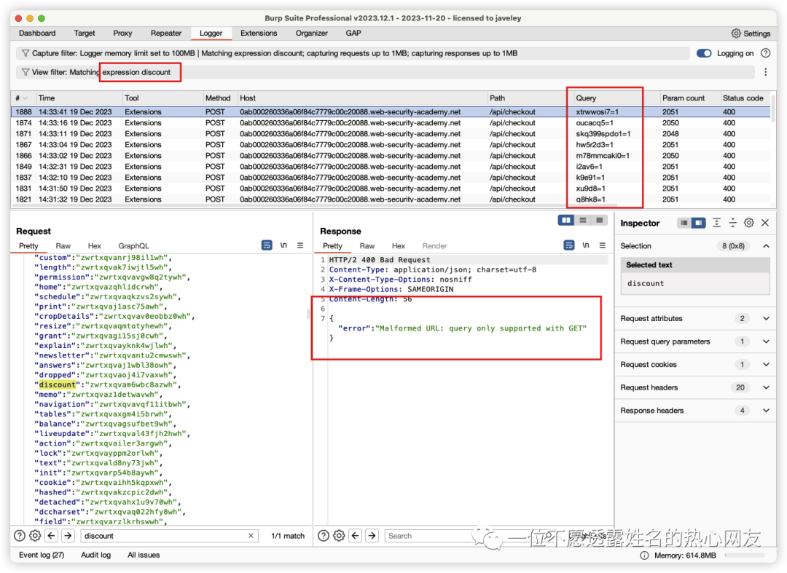
Task: Click the view filter funnel icon
Action: coord(25,72)
